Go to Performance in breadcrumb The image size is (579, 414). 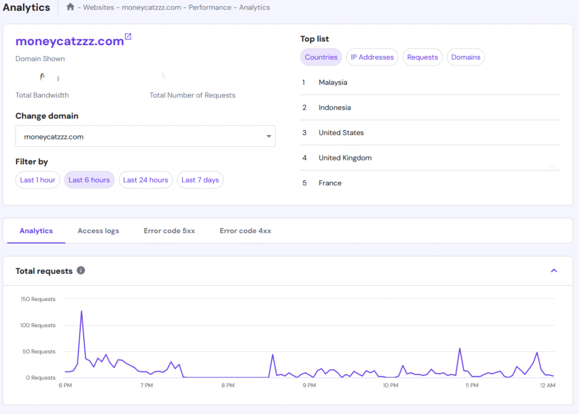210,7
